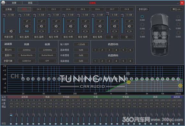
Task: Mute channel CH 8 speaker icon
Action: (129, 26)
